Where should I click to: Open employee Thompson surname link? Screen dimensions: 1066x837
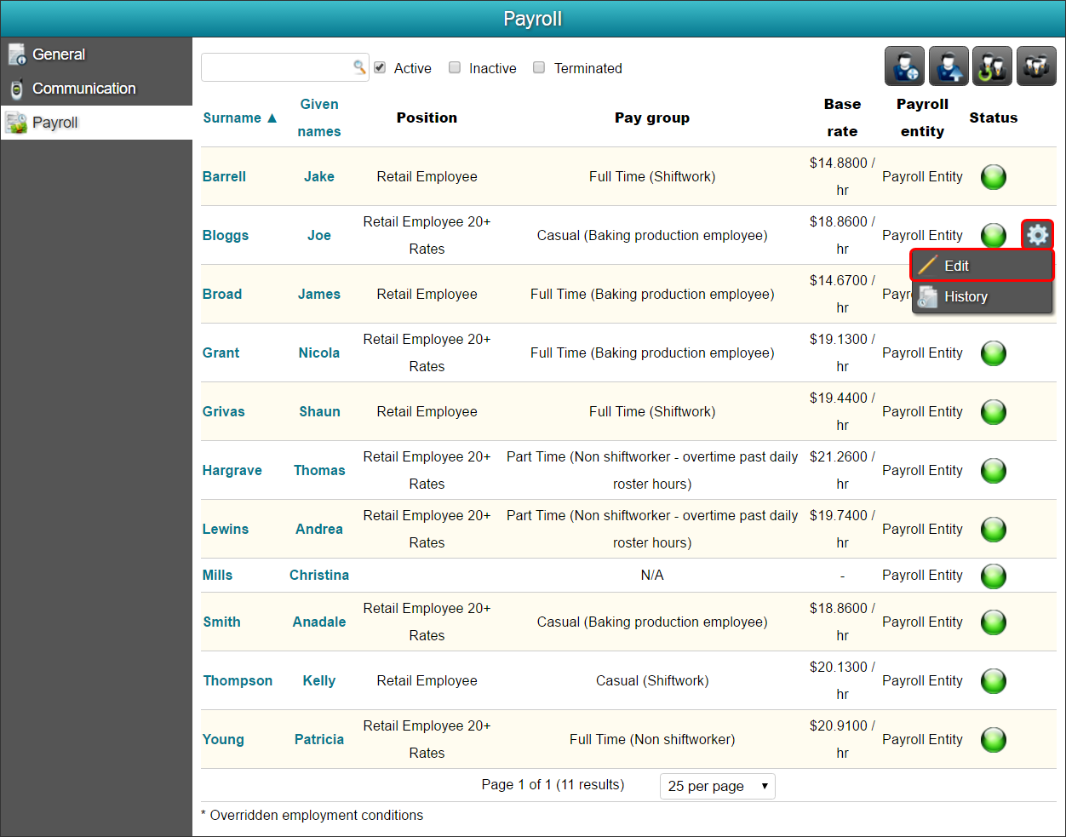pyautogui.click(x=238, y=680)
